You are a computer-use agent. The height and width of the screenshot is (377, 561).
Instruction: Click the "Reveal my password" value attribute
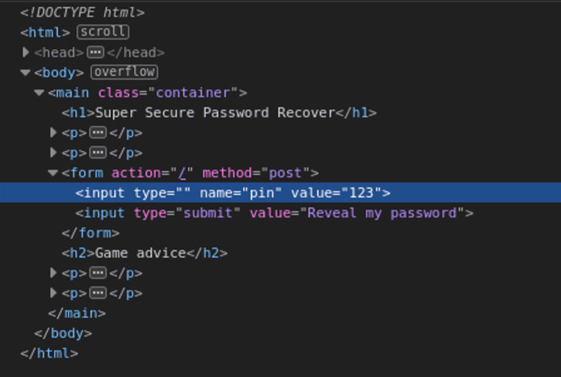point(383,213)
